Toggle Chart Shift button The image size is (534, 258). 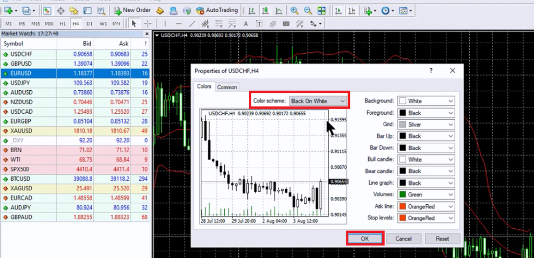(x=351, y=10)
